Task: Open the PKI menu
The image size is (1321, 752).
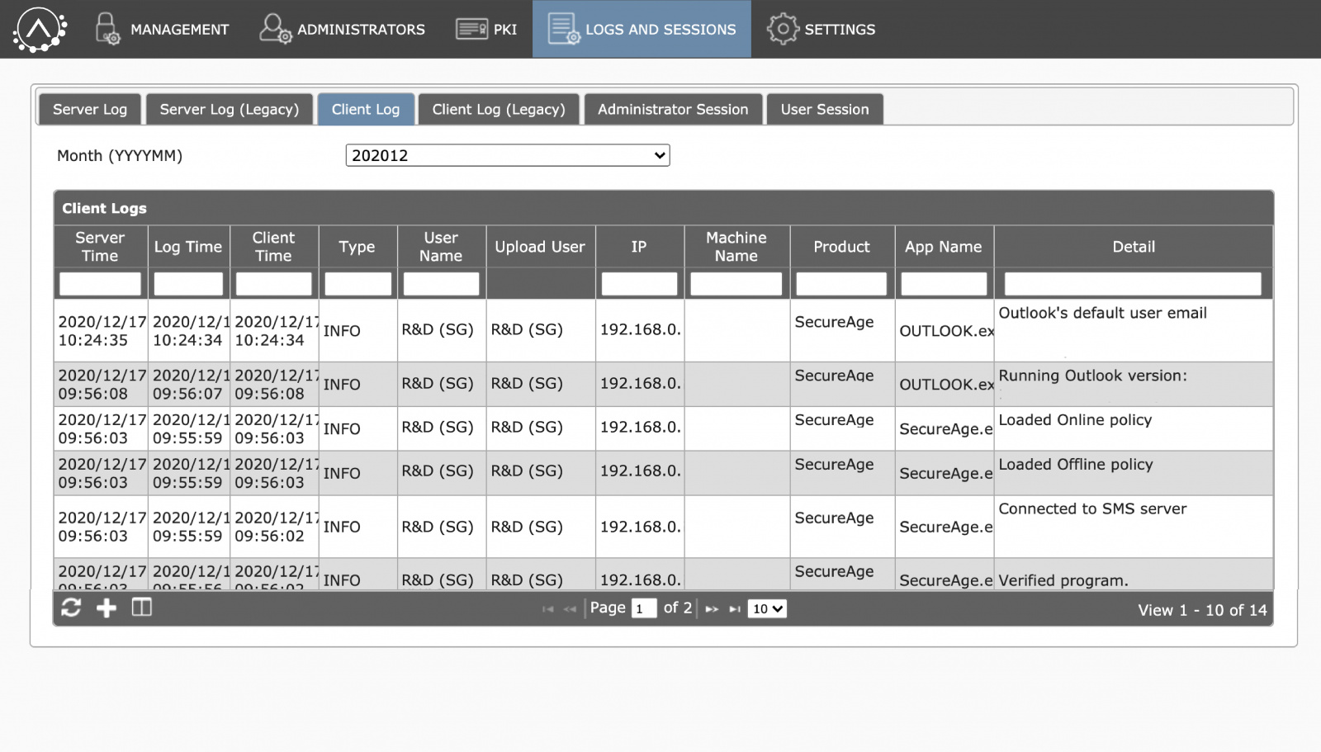Action: [x=486, y=29]
